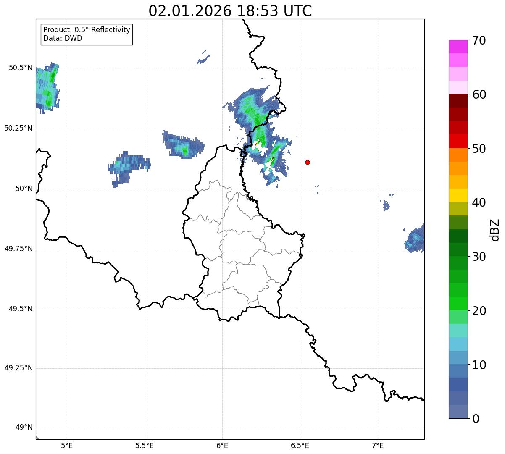Click the Product: 0.5° Reflectivity label

tap(87, 30)
